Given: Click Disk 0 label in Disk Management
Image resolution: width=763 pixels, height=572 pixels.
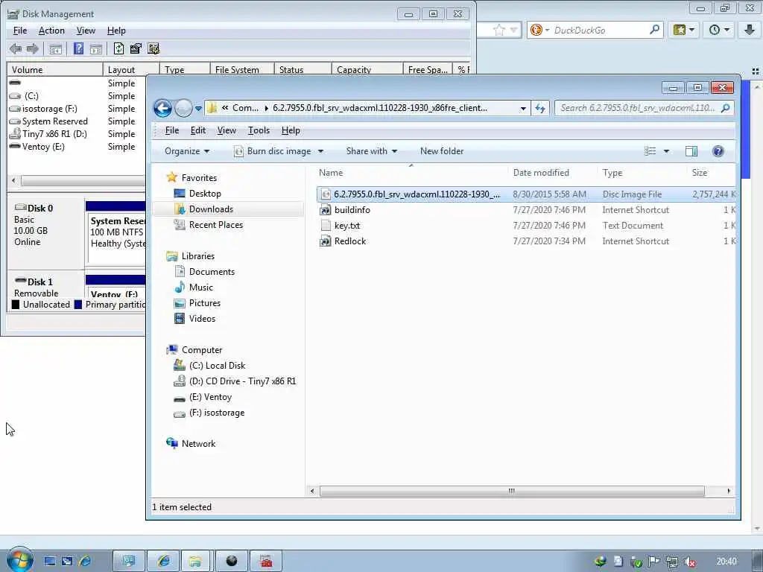Looking at the screenshot, I should tap(40, 209).
